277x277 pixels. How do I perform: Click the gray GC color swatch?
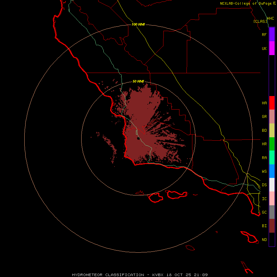272,212
